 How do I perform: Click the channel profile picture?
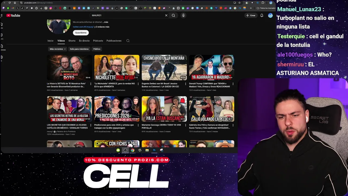tap(58, 26)
